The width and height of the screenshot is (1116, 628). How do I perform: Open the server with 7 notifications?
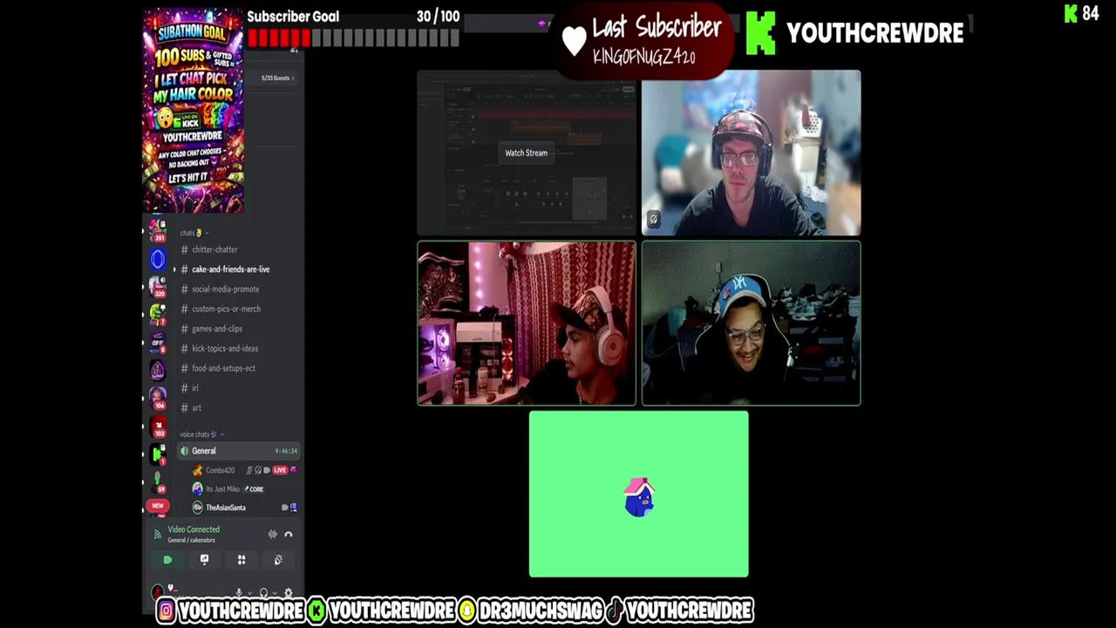pos(157,313)
